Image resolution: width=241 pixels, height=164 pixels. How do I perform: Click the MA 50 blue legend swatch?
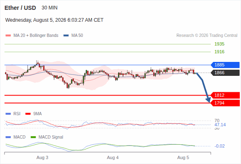[x=66, y=36]
